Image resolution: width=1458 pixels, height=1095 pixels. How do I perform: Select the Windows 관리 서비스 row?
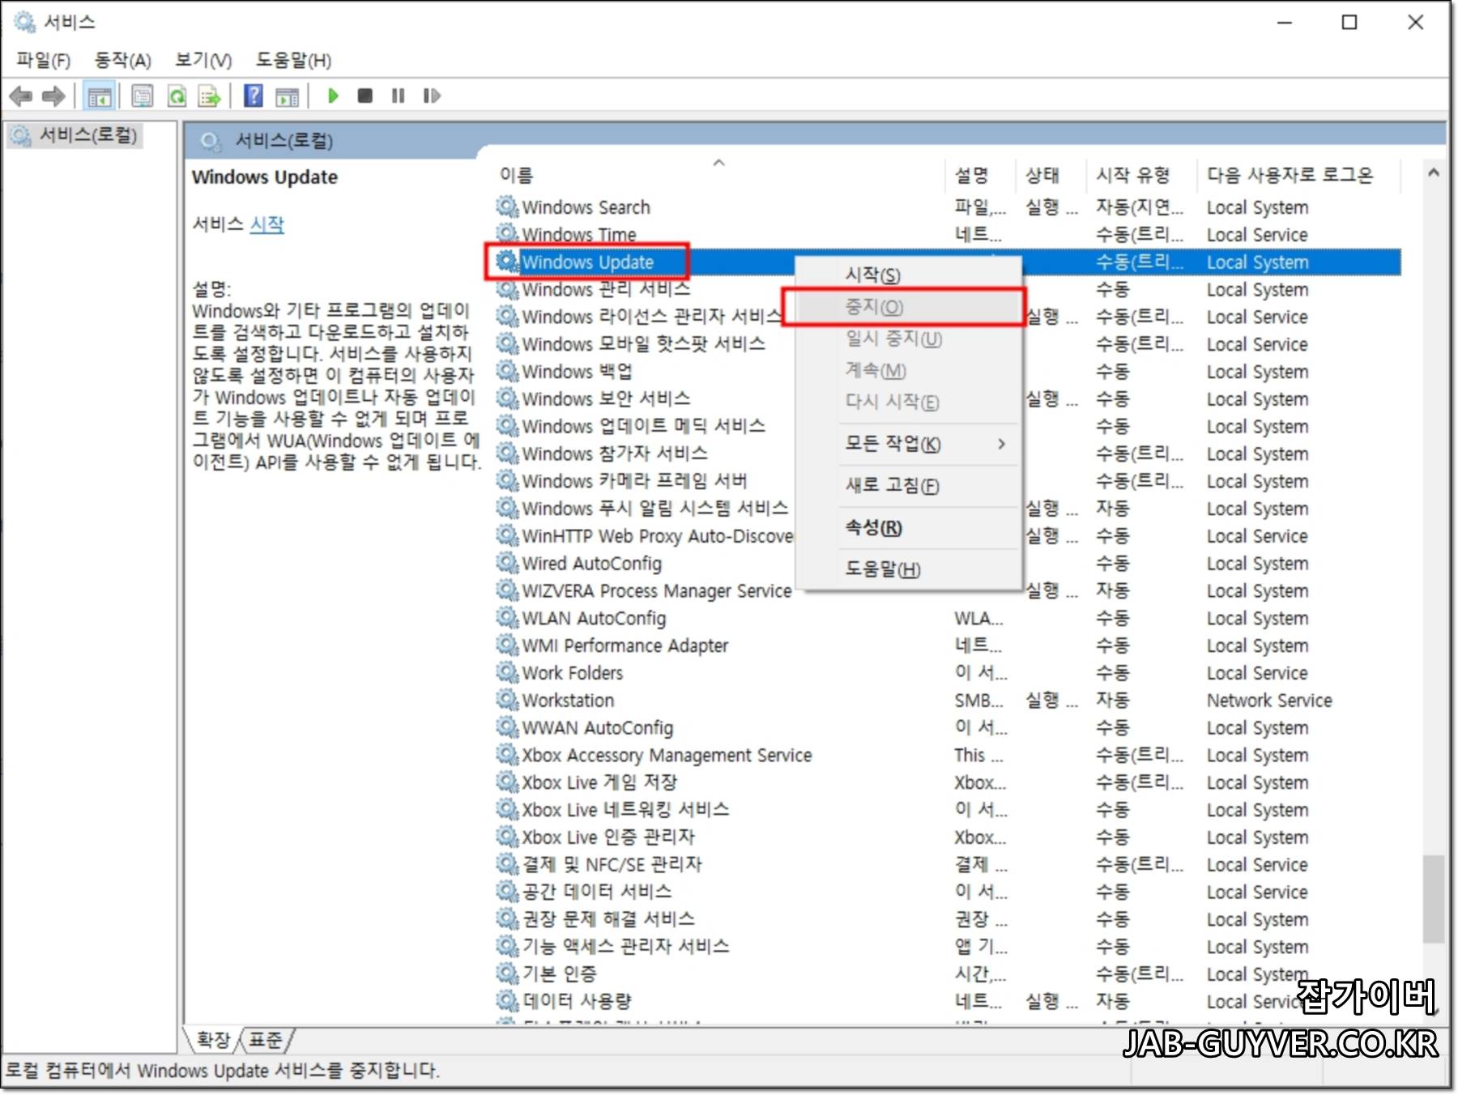947,289
